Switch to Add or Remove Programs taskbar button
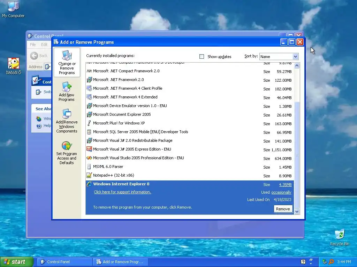The height and width of the screenshot is (267, 357). (x=121, y=262)
